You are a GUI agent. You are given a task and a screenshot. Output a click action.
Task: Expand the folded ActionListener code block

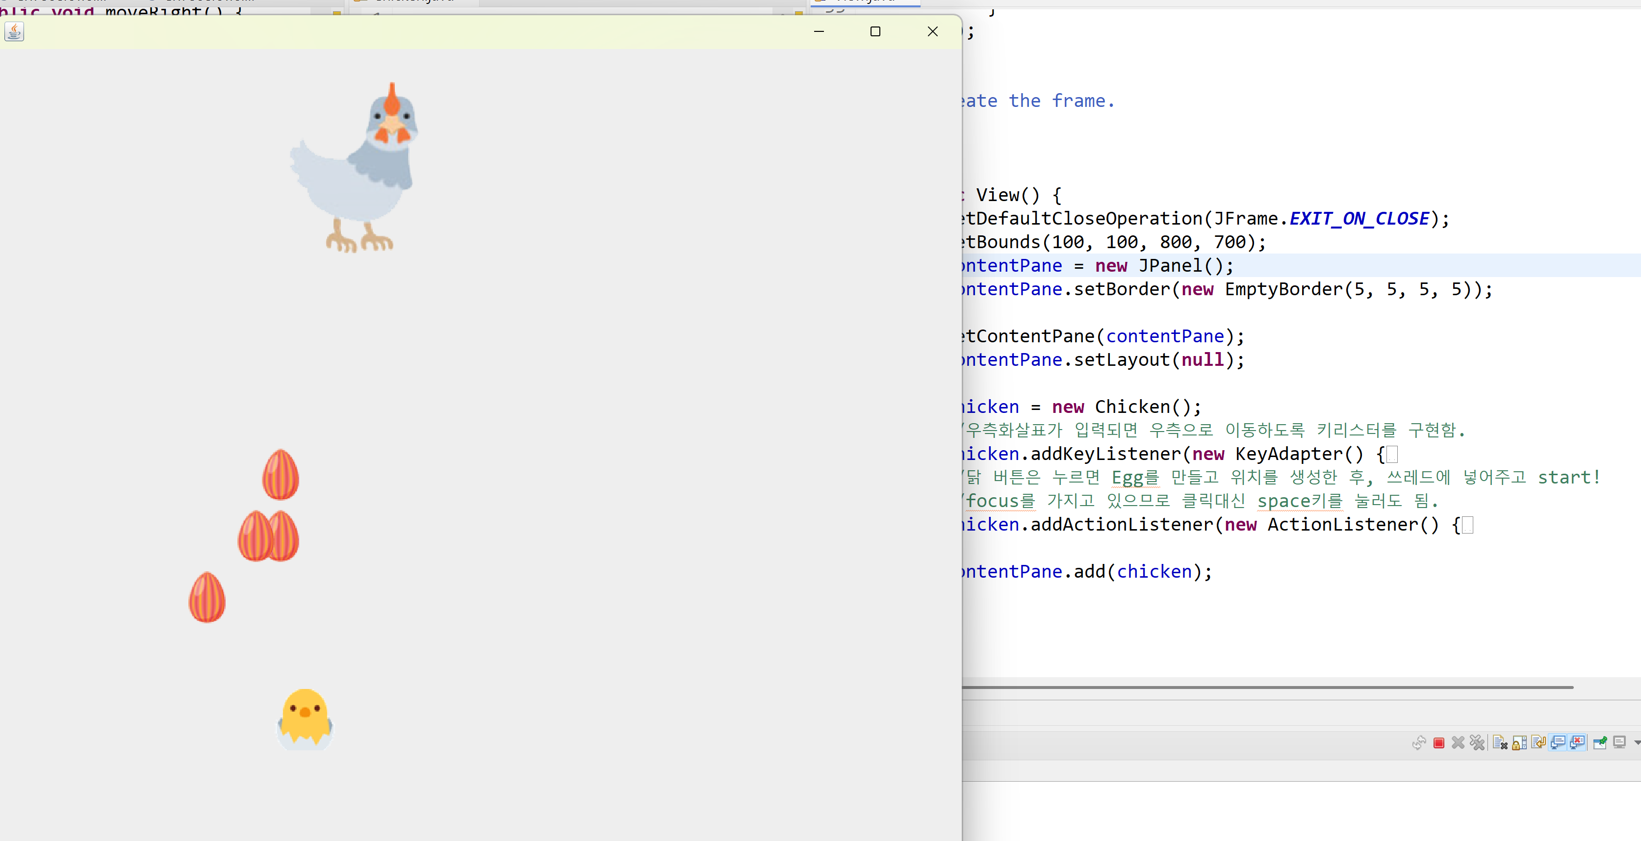point(1468,525)
